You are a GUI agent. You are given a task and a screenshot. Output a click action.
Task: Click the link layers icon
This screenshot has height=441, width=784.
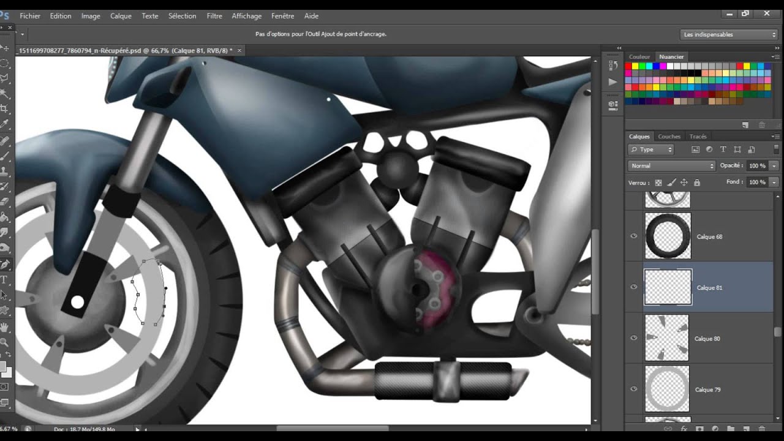coord(668,429)
